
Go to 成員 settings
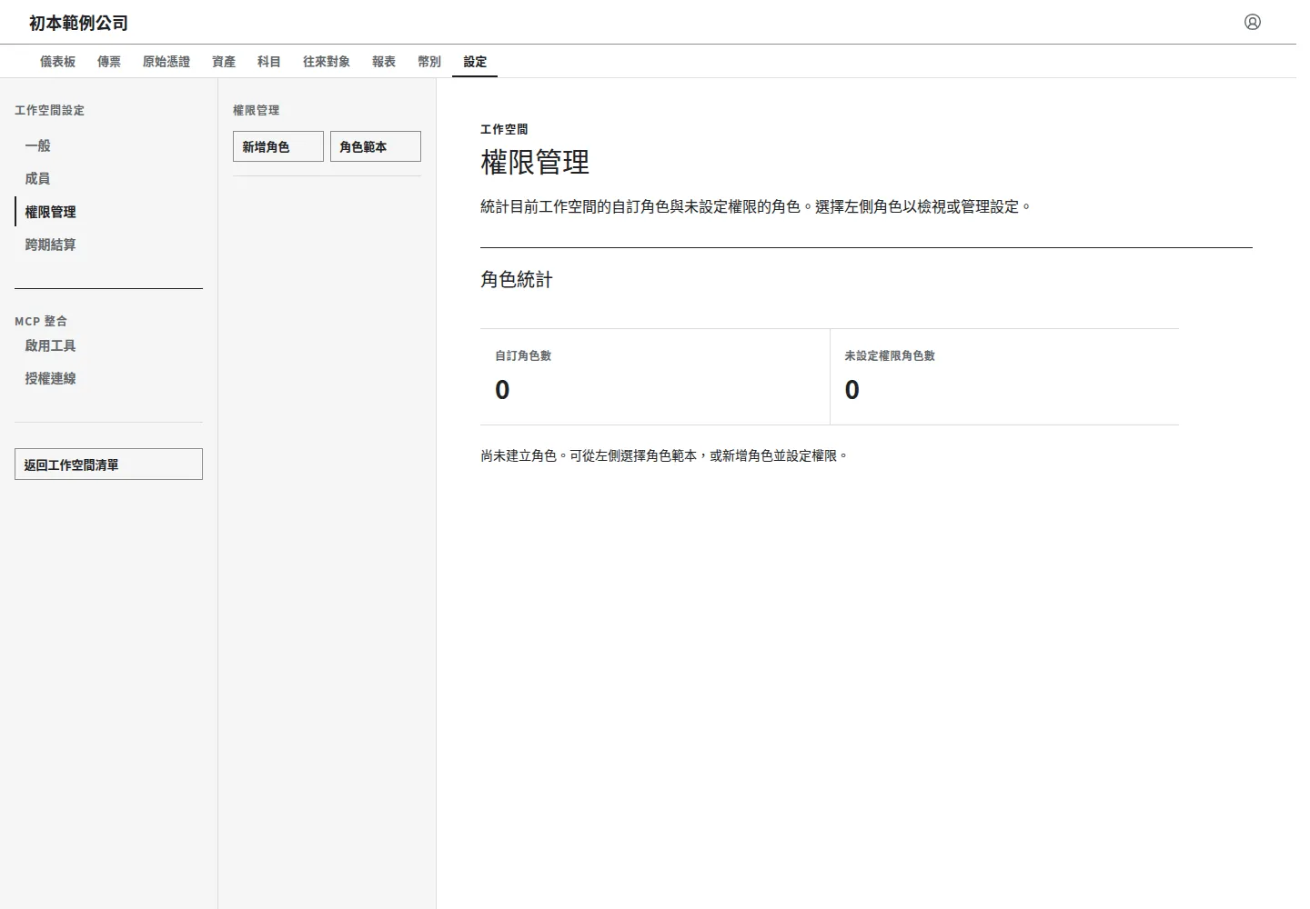point(108,179)
